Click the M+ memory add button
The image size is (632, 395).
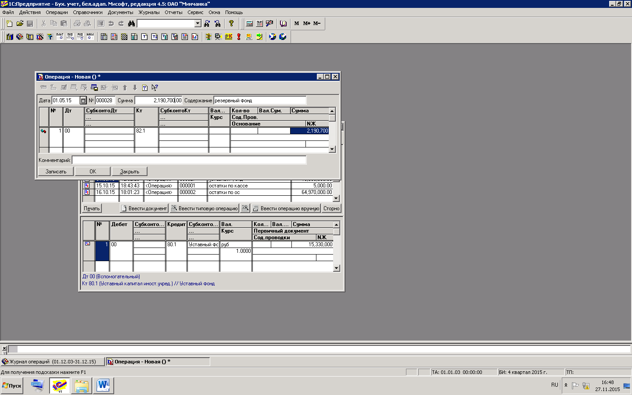[x=307, y=23]
